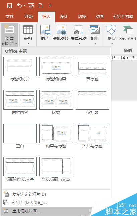Viewport: 137px width, 216px height.
Task: Open Customize Quick Access Toolbar dropdown
Action: tap(50, 6)
